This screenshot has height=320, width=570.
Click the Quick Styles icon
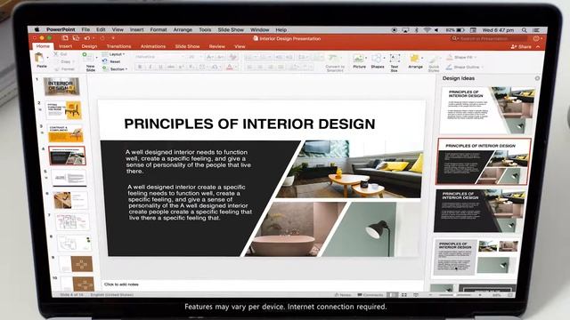pyautogui.click(x=434, y=60)
